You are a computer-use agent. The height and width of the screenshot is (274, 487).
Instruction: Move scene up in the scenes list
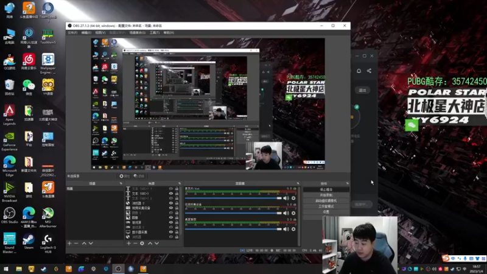coord(84,243)
